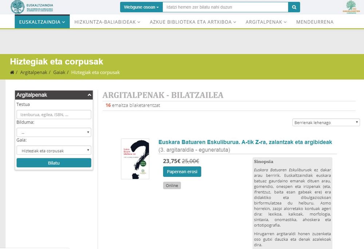364x249 pixels.
Task: Click the crossed-out 25,00€ price
Action: tap(190, 161)
